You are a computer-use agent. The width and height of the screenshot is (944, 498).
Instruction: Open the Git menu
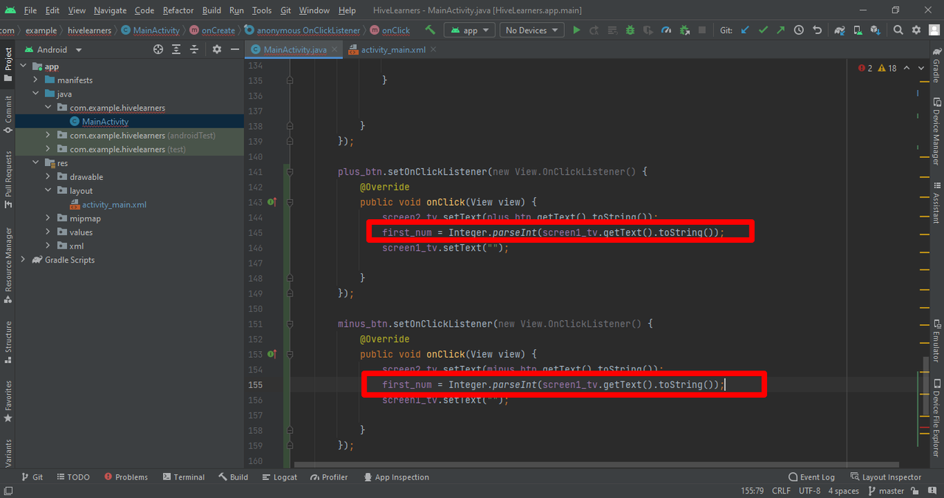(x=285, y=10)
